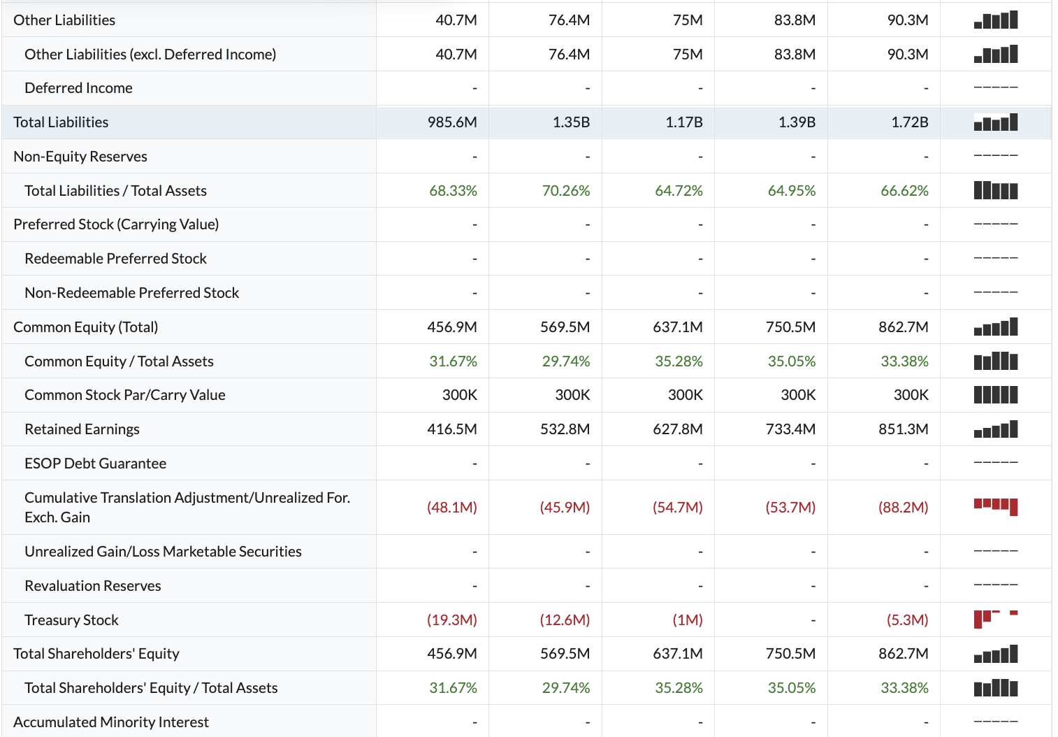The image size is (1058, 737).
Task: Select the 1.72B Total Liabilities value
Action: click(909, 122)
